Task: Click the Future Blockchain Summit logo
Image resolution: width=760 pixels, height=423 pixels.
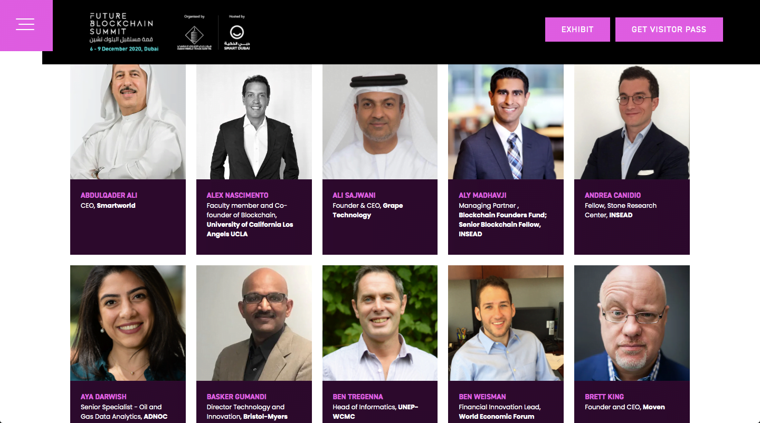Action: pyautogui.click(x=123, y=32)
